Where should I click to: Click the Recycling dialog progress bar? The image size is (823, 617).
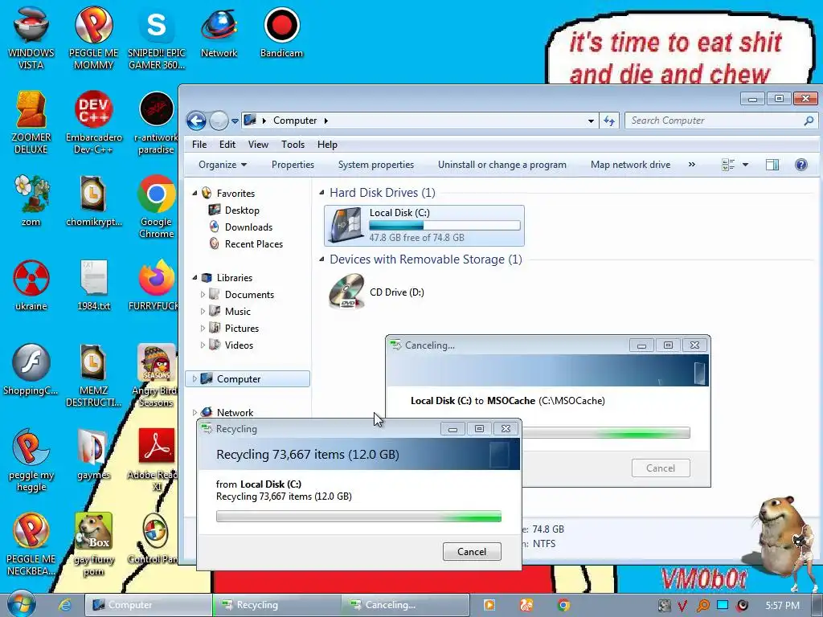[x=358, y=517]
